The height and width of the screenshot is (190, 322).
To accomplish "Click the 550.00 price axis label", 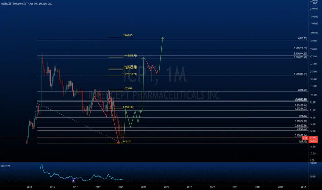I will pyautogui.click(x=313, y=49).
